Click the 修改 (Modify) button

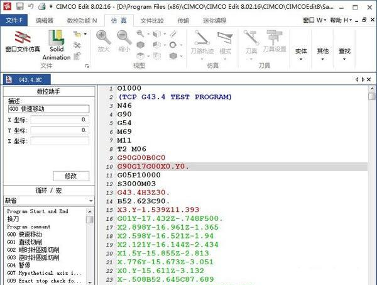[71, 176]
